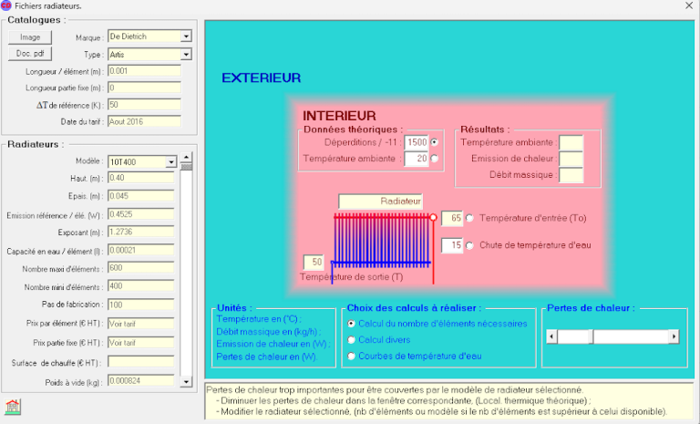Click the Pas de fabrication field
This screenshot has width=700, height=424.
tap(141, 305)
